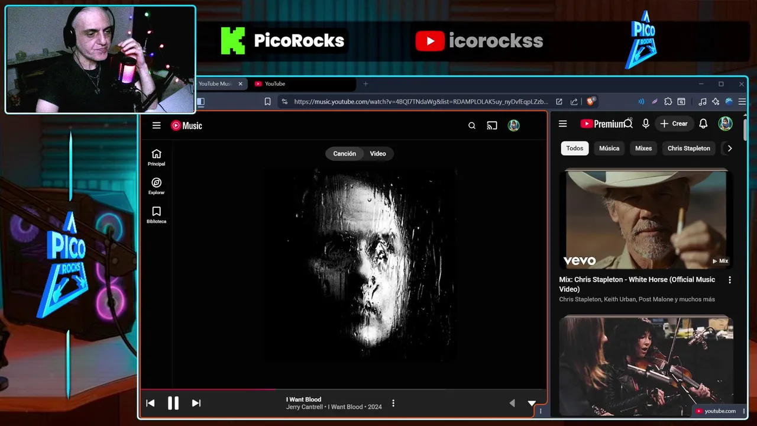The height and width of the screenshot is (426, 757).
Task: Click the YouTube Music logo
Action: point(186,125)
